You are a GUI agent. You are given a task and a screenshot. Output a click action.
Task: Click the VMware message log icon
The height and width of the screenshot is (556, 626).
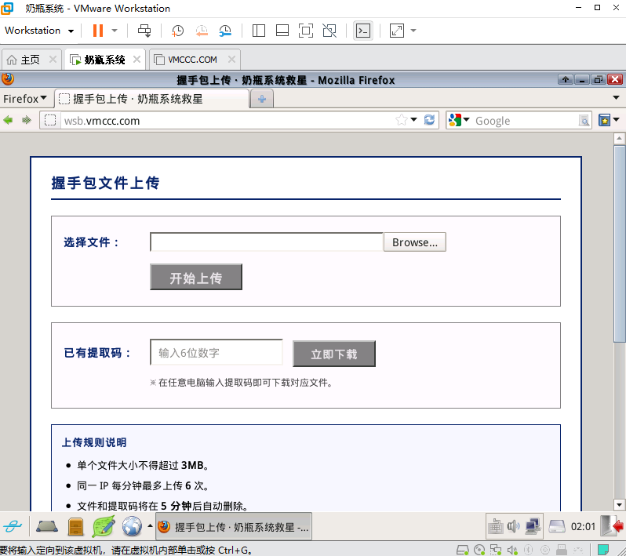point(602,550)
